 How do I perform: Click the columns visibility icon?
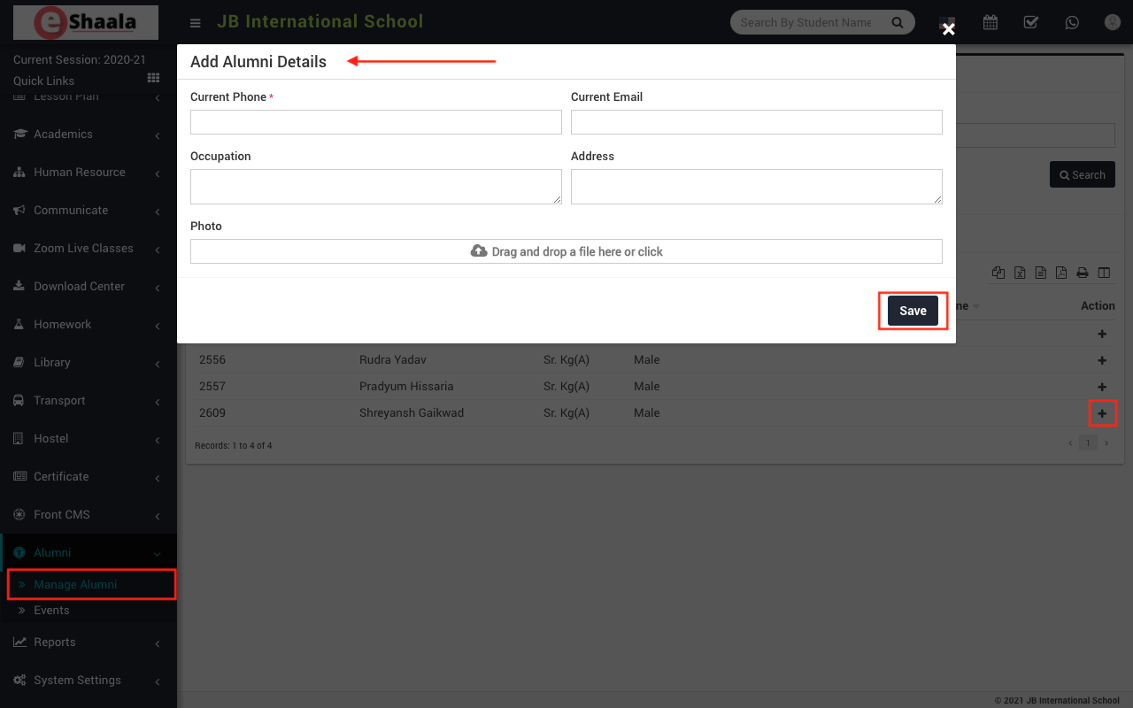click(1104, 273)
